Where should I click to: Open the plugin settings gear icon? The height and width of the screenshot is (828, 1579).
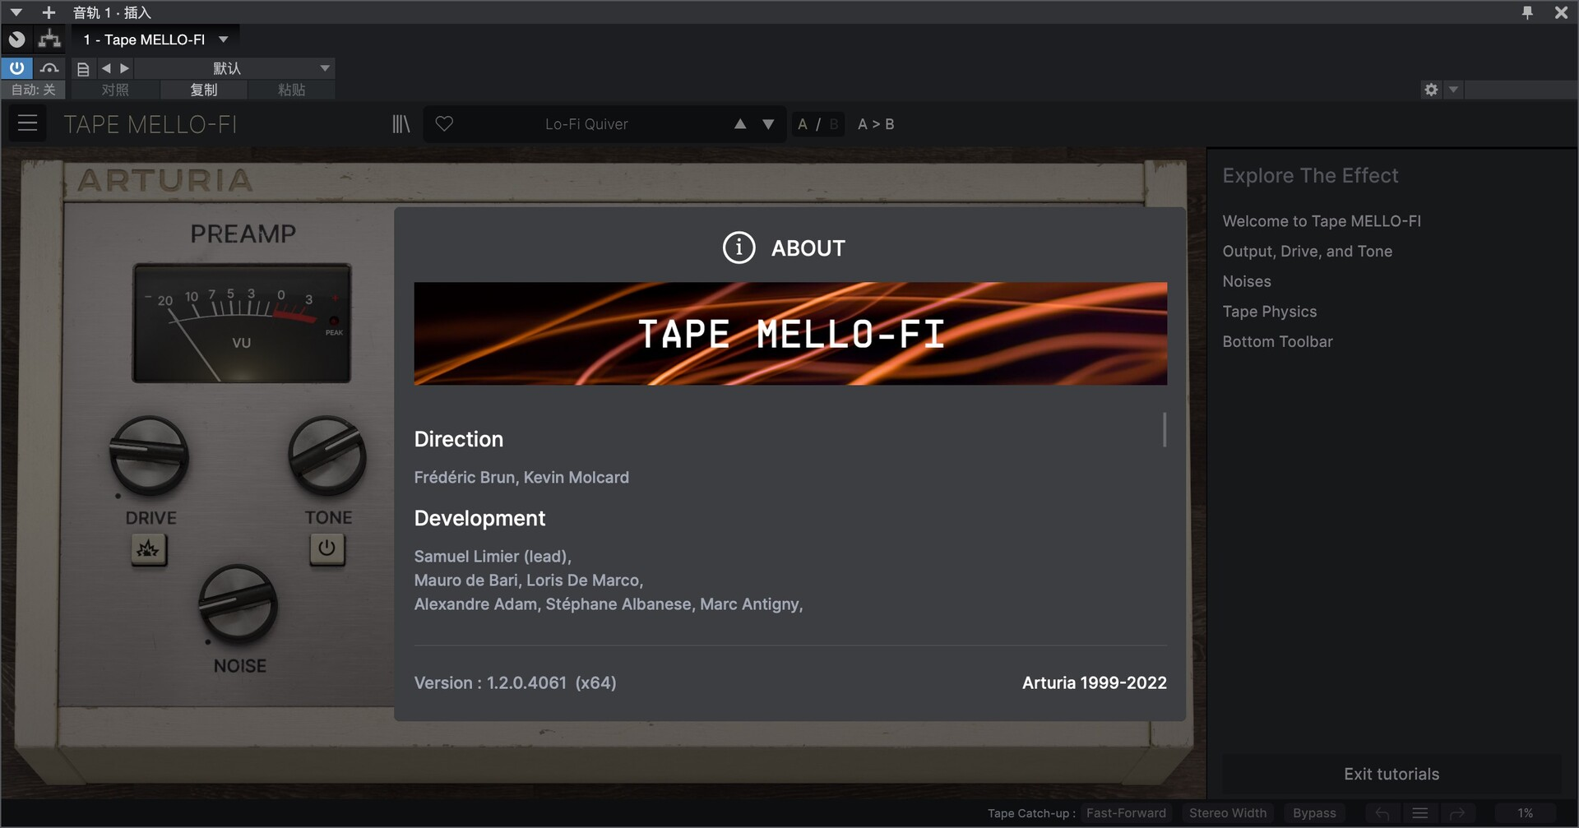[1430, 90]
